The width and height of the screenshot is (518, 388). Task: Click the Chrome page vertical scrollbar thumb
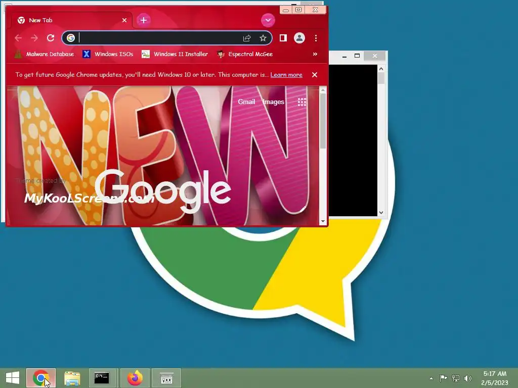pos(323,121)
